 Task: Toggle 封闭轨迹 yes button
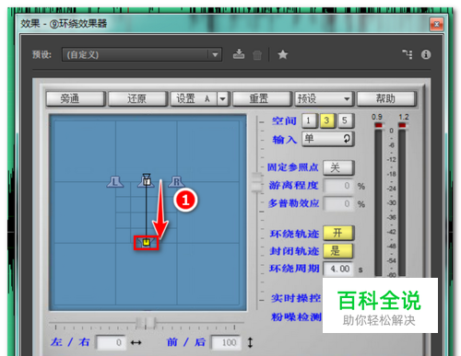(x=338, y=251)
